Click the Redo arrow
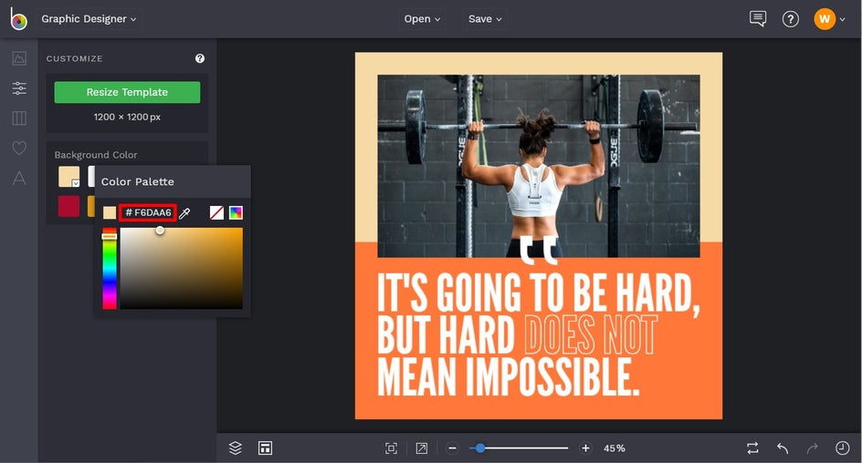Image resolution: width=862 pixels, height=463 pixels. pyautogui.click(x=813, y=448)
